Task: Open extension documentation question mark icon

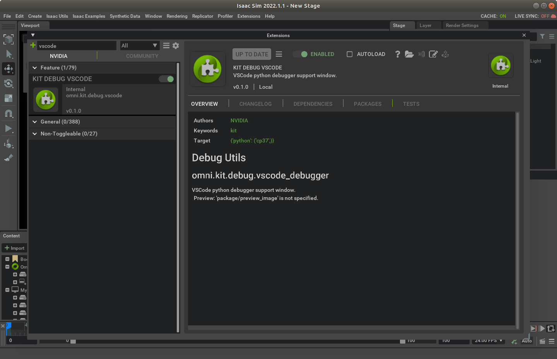Action: pyautogui.click(x=397, y=54)
